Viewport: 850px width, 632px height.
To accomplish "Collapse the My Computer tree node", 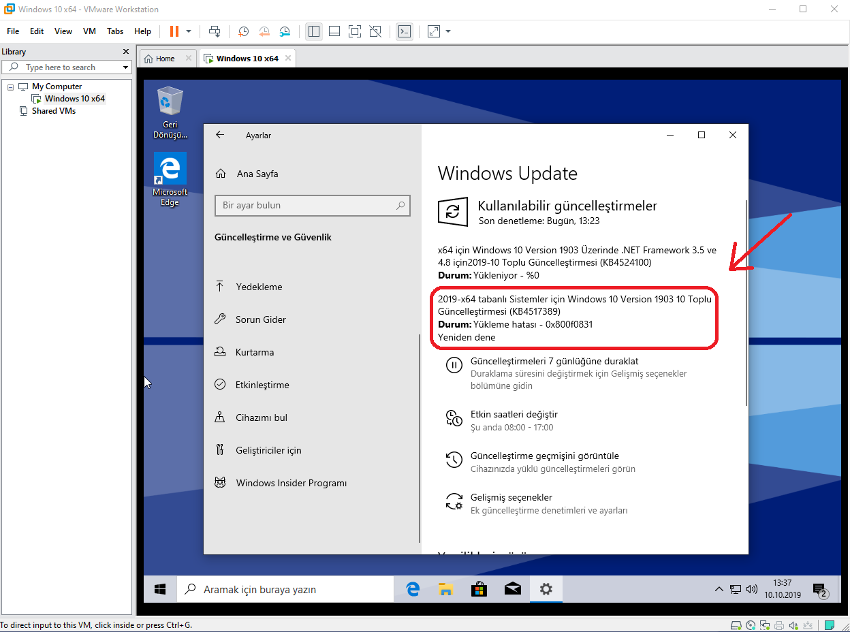I will 10,86.
